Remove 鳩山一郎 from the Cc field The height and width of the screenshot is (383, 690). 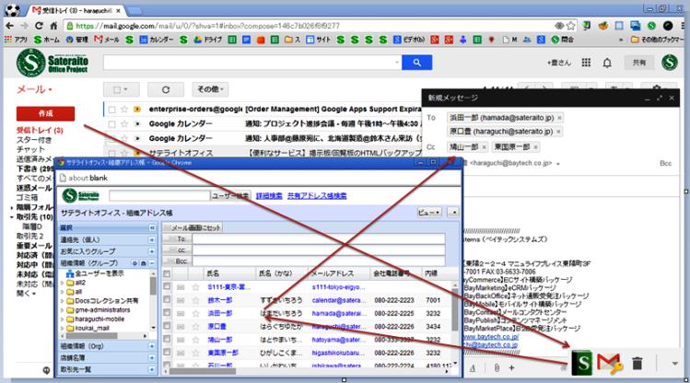484,147
